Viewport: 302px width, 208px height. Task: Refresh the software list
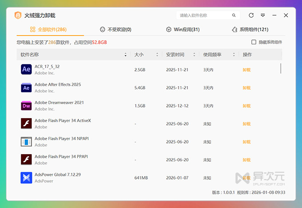pyautogui.click(x=251, y=15)
